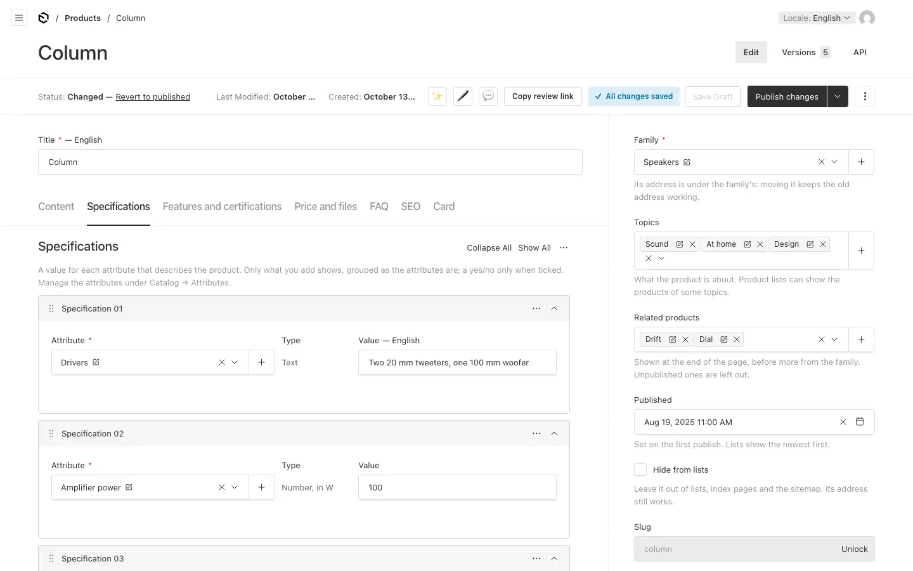Edit the Amplifier power attribute document
The width and height of the screenshot is (913, 571).
tap(129, 487)
